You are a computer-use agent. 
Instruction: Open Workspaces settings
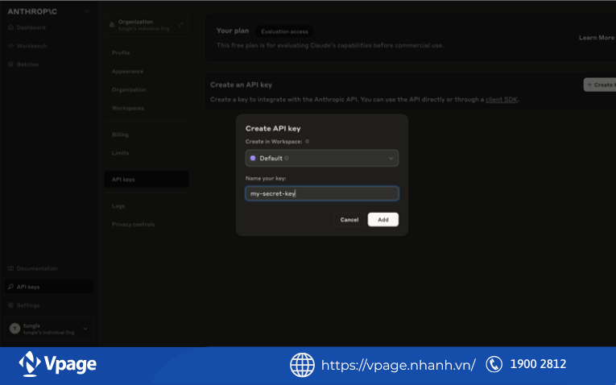click(x=128, y=109)
